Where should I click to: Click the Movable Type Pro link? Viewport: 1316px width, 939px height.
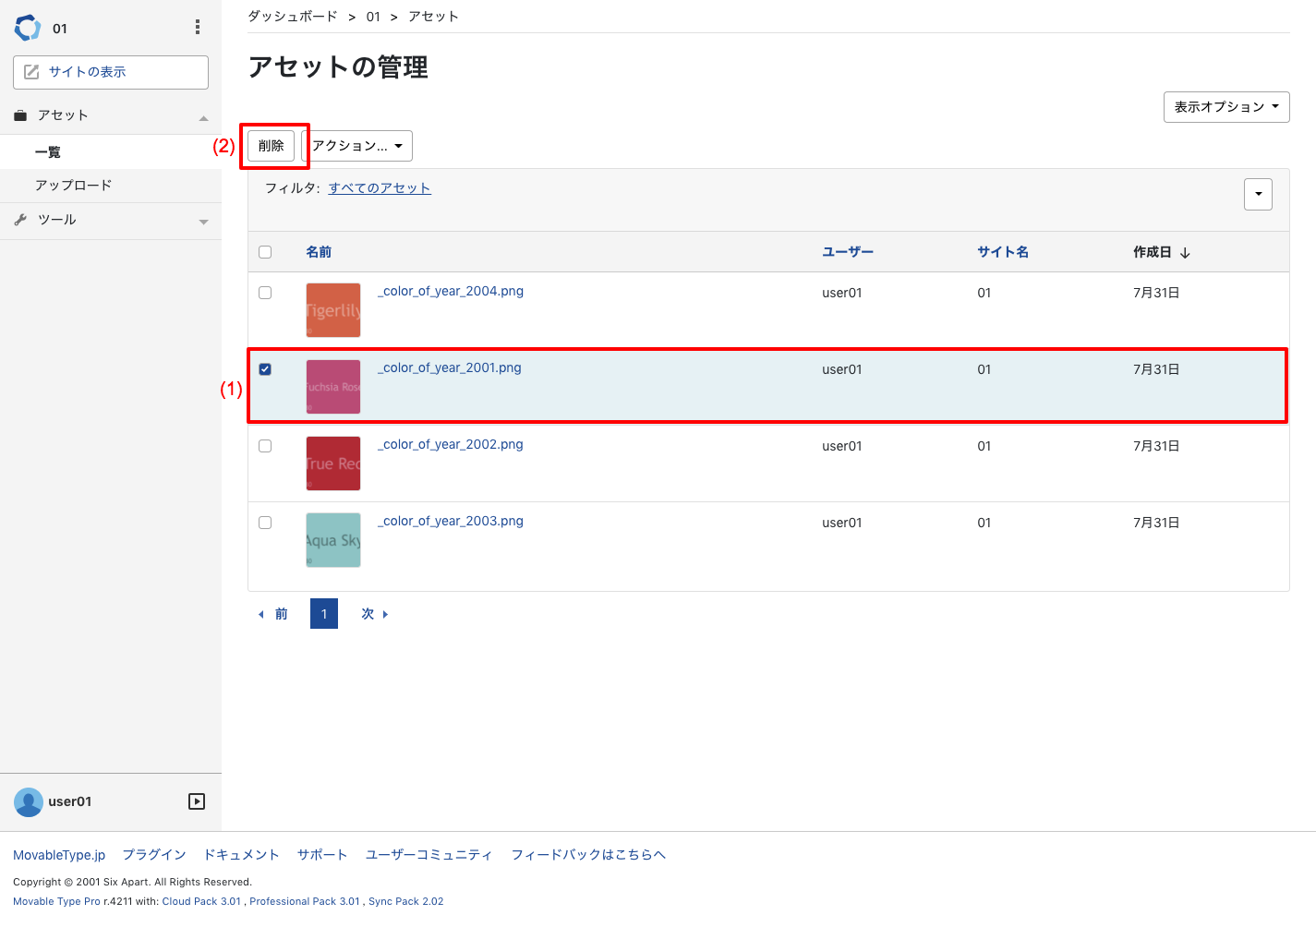point(56,901)
